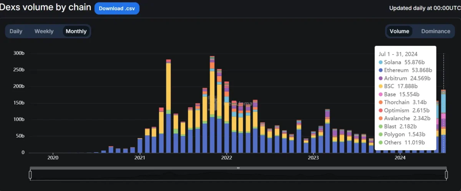
Task: Click the right handle of the range slider
Action: point(446,175)
